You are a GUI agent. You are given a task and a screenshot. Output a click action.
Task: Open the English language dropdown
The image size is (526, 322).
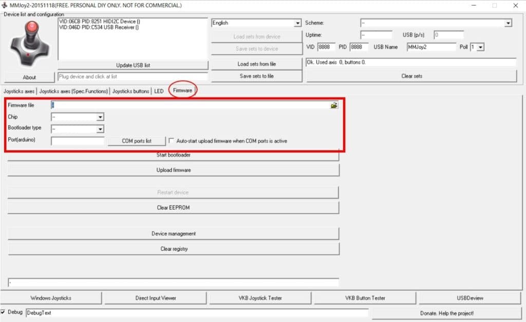coord(297,23)
